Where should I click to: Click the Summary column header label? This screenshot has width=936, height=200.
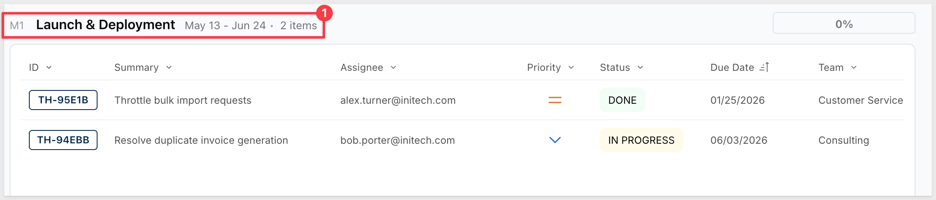pyautogui.click(x=136, y=67)
